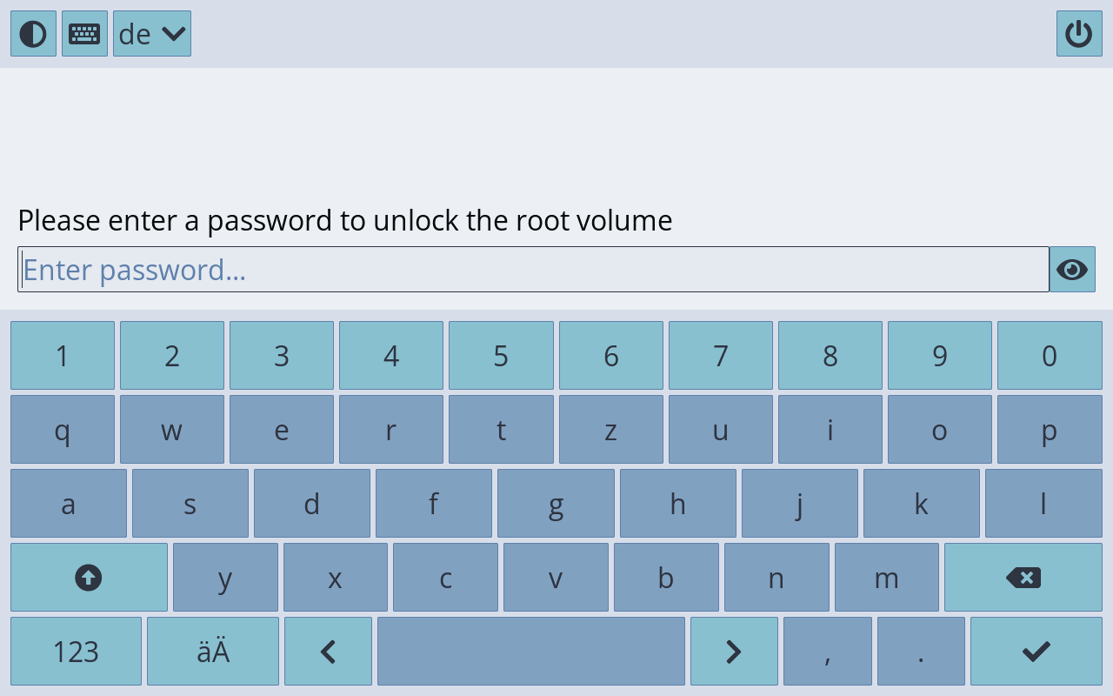Image resolution: width=1113 pixels, height=696 pixels.
Task: Tap the number 0 key
Action: click(x=1050, y=356)
